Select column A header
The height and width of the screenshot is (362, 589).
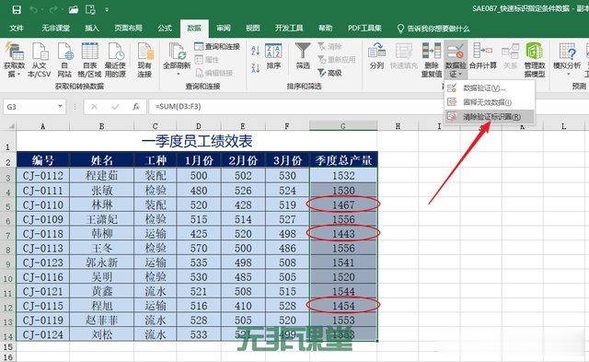pos(43,126)
